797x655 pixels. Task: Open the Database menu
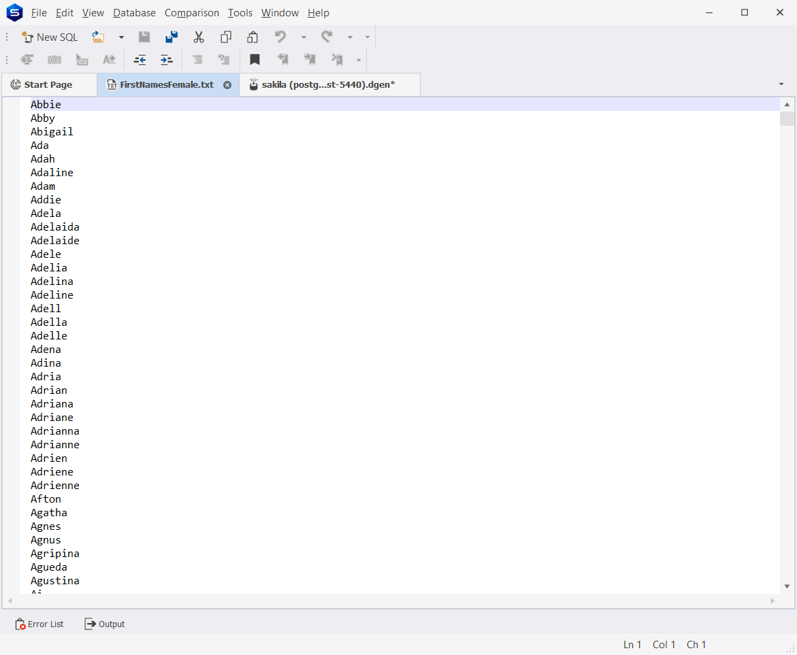(134, 13)
